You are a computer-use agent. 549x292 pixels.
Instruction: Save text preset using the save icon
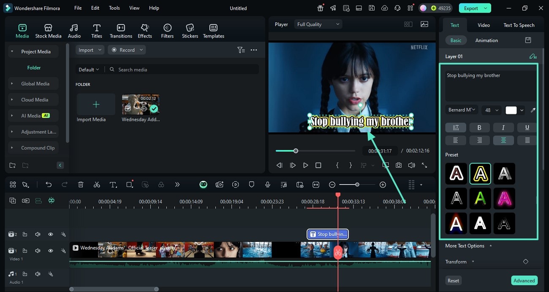[x=528, y=40]
